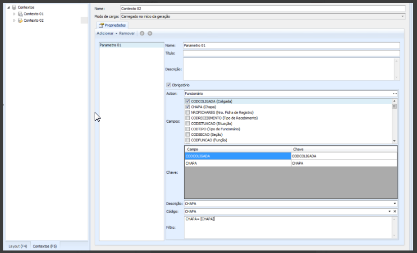Check CODRECEBIMENTO (Tipo de Recebimento)

pos(187,118)
